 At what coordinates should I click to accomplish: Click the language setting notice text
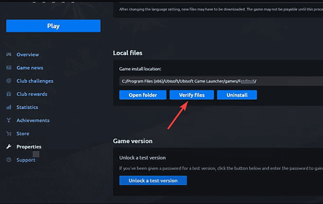tap(221, 9)
